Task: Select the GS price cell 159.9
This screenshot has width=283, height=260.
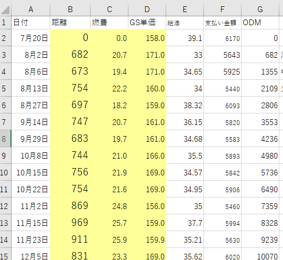Action: (147, 240)
